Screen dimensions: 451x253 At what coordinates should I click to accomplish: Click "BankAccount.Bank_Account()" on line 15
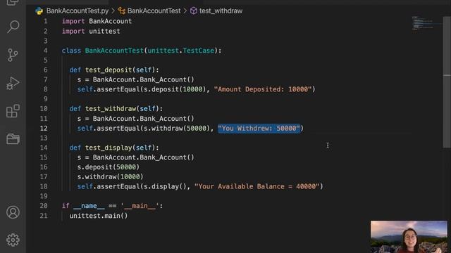pos(143,157)
